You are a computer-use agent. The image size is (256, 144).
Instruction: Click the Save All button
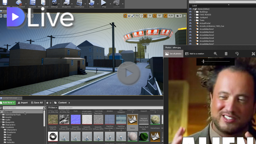pyautogui.click(x=37, y=103)
